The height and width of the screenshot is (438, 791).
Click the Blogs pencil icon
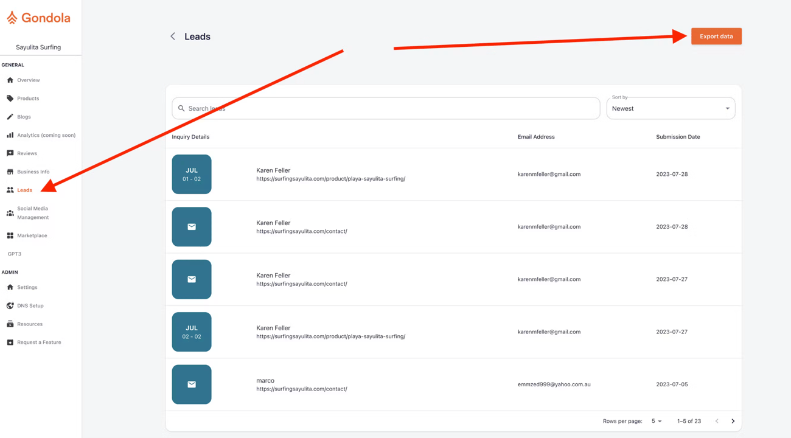tap(10, 117)
